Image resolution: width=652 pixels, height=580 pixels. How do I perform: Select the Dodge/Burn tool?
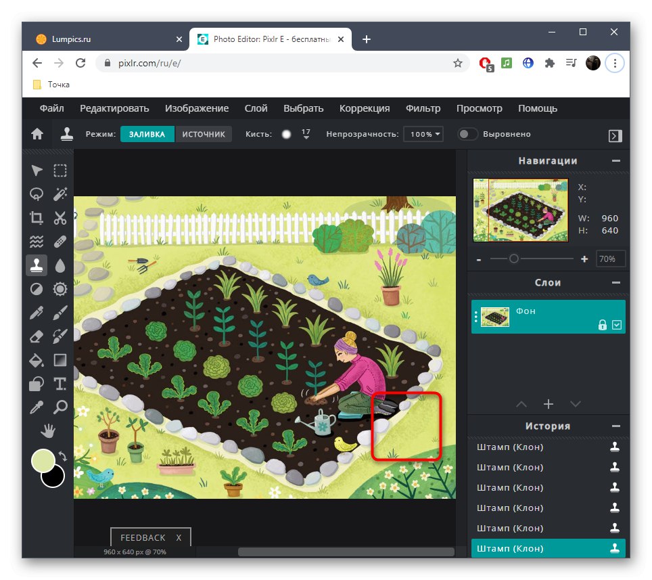tap(37, 289)
